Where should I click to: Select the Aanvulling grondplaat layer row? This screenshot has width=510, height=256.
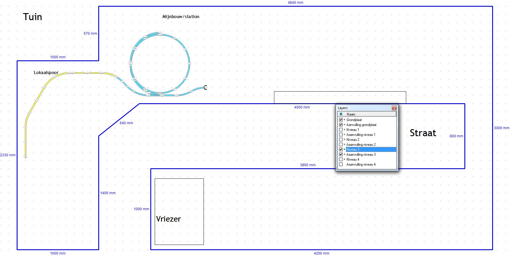tap(367, 125)
